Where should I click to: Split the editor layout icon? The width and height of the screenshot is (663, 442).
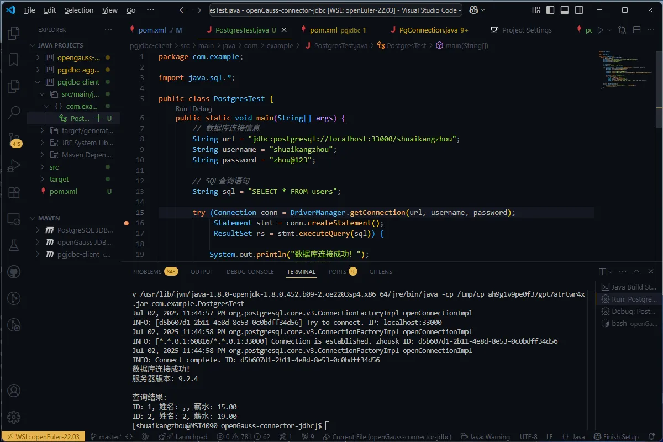click(636, 30)
